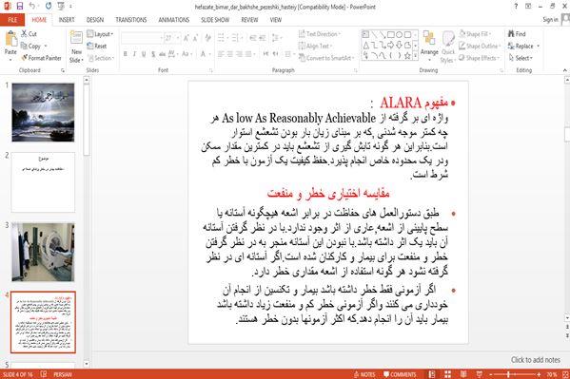Click the Reset slide icon
570x379 pixels.
click(x=90, y=46)
